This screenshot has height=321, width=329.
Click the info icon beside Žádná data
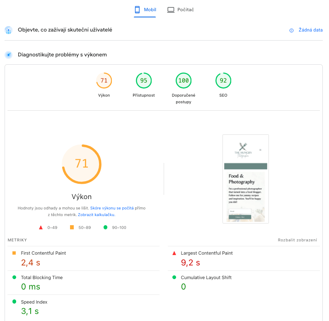tap(291, 30)
